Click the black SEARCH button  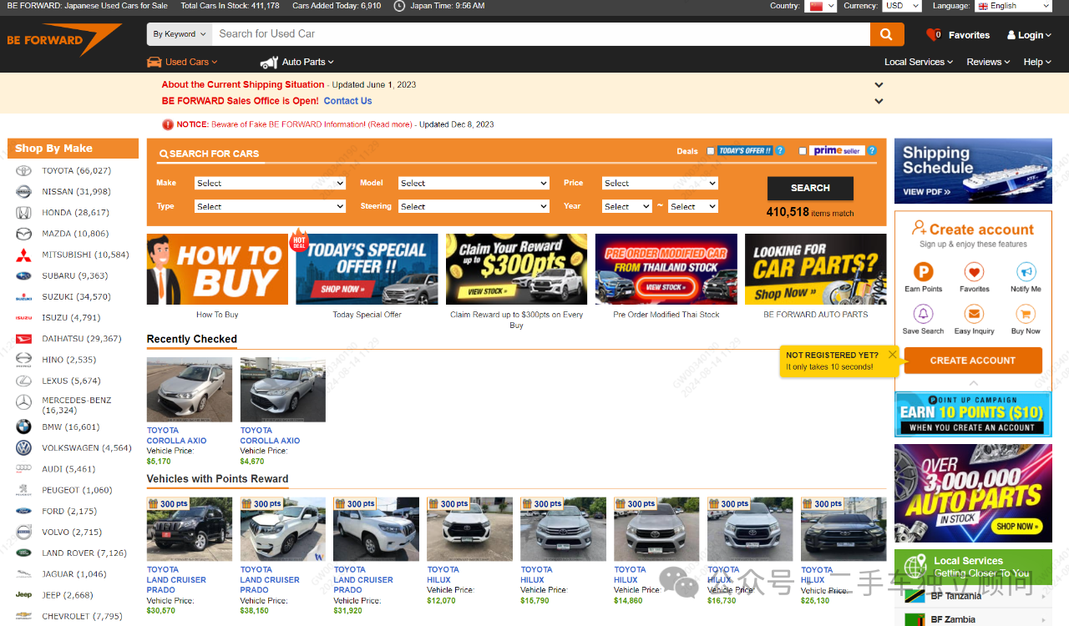point(810,188)
